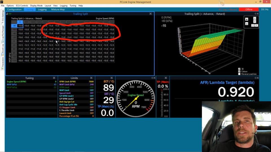Click the PC Log Record indicator
The width and height of the screenshot is (271, 152).
(x=228, y=10)
